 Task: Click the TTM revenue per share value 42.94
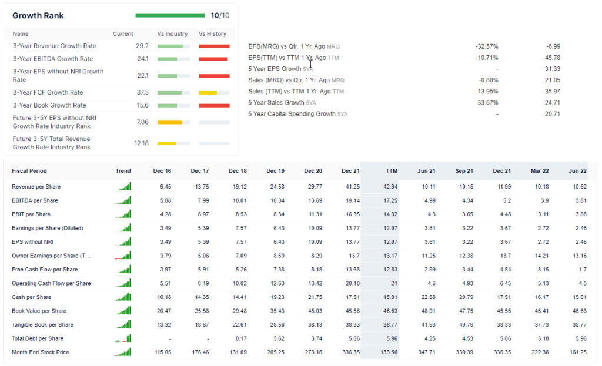click(x=390, y=187)
